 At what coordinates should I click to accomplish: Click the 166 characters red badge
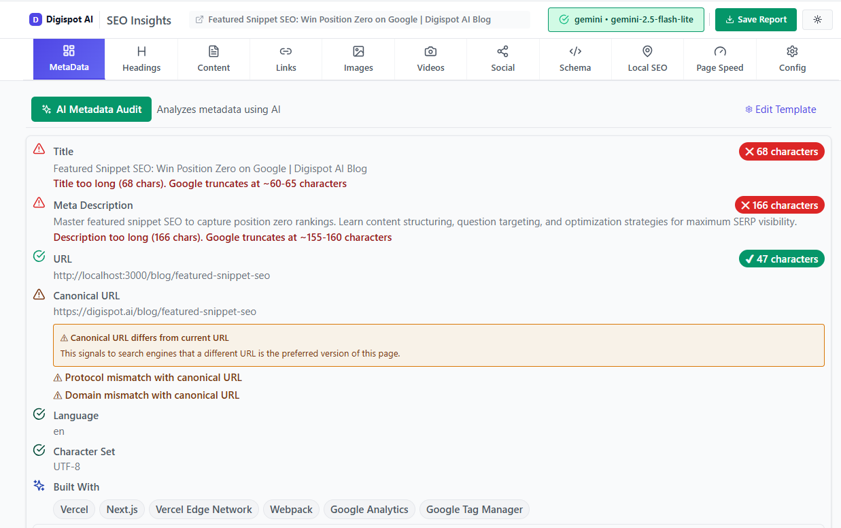click(780, 205)
